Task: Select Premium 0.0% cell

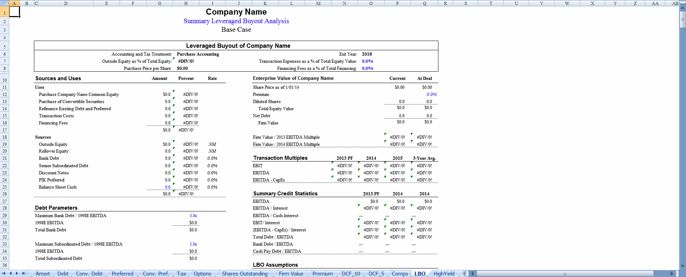Action: pyautogui.click(x=432, y=94)
